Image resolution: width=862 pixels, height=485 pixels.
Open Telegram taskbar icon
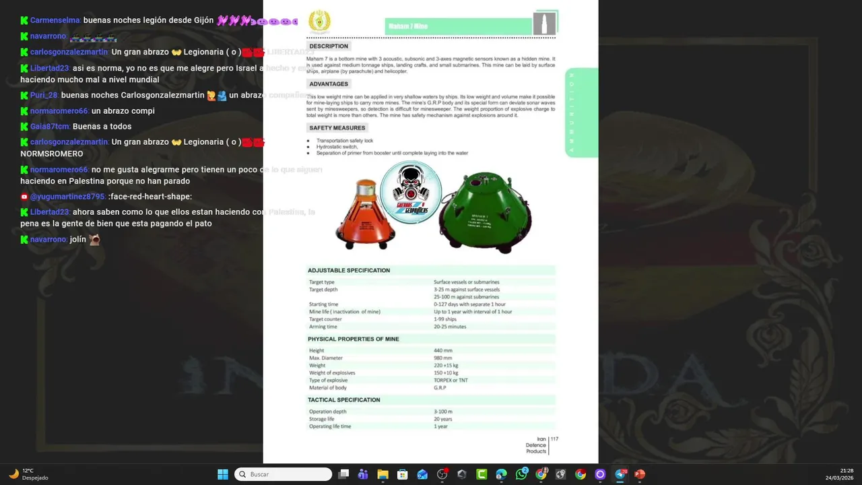pos(620,474)
